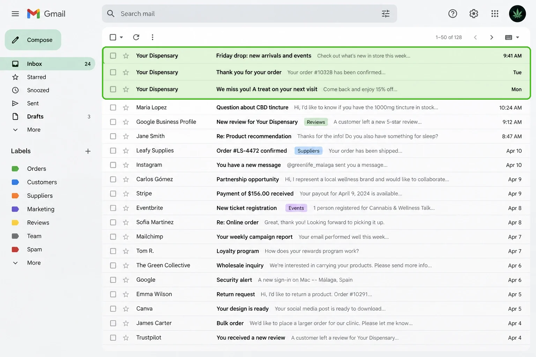Click into the Search mail field

coord(250,14)
